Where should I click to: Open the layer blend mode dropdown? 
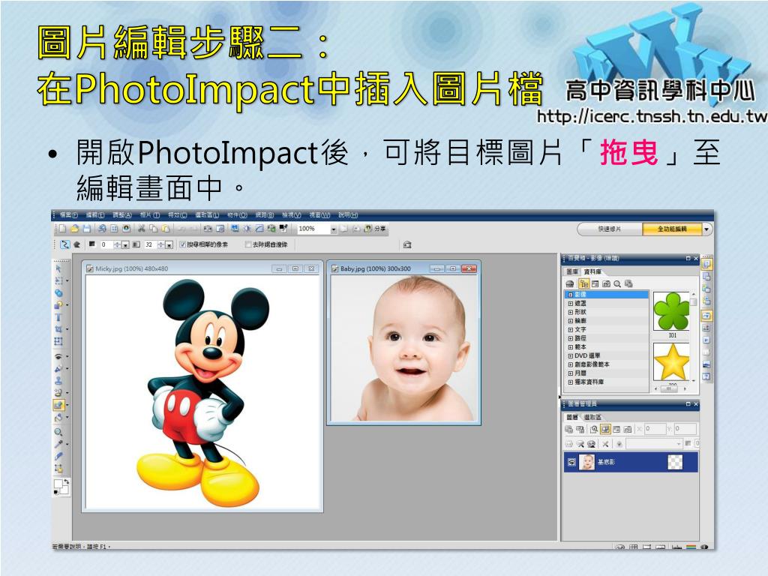click(x=679, y=444)
